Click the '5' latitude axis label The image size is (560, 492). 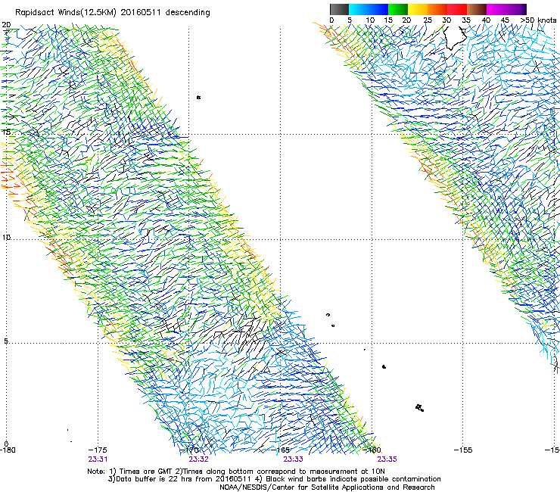6,341
